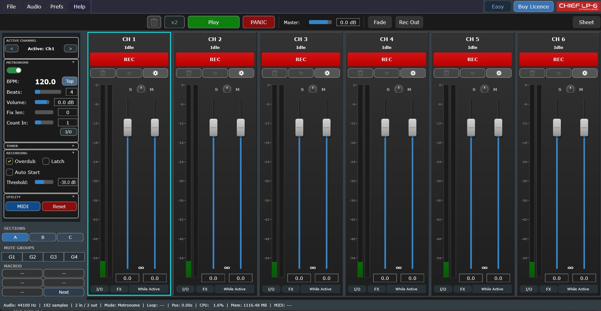This screenshot has width=601, height=311.
Task: Click the MIDI utility button
Action: pyautogui.click(x=23, y=206)
